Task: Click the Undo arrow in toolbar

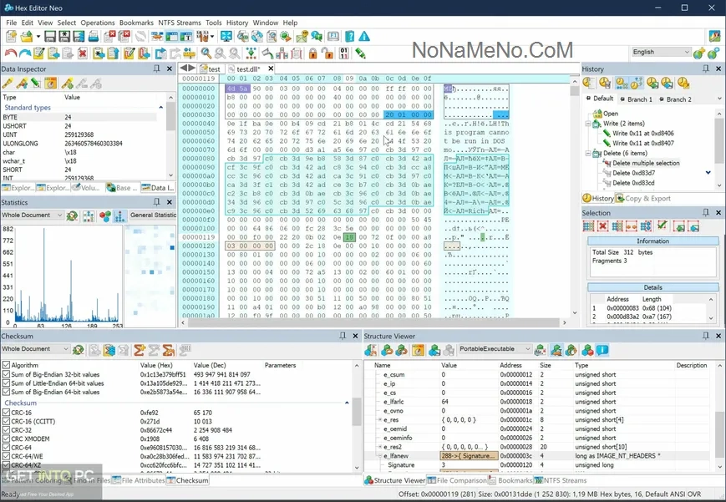Action: (10, 53)
